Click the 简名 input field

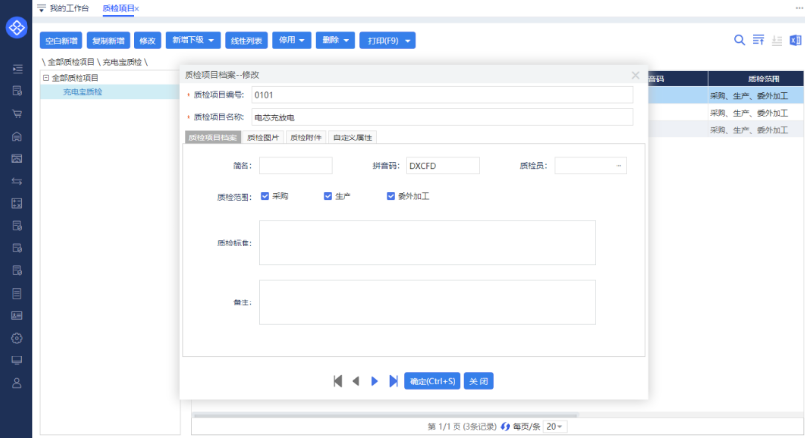pos(295,166)
